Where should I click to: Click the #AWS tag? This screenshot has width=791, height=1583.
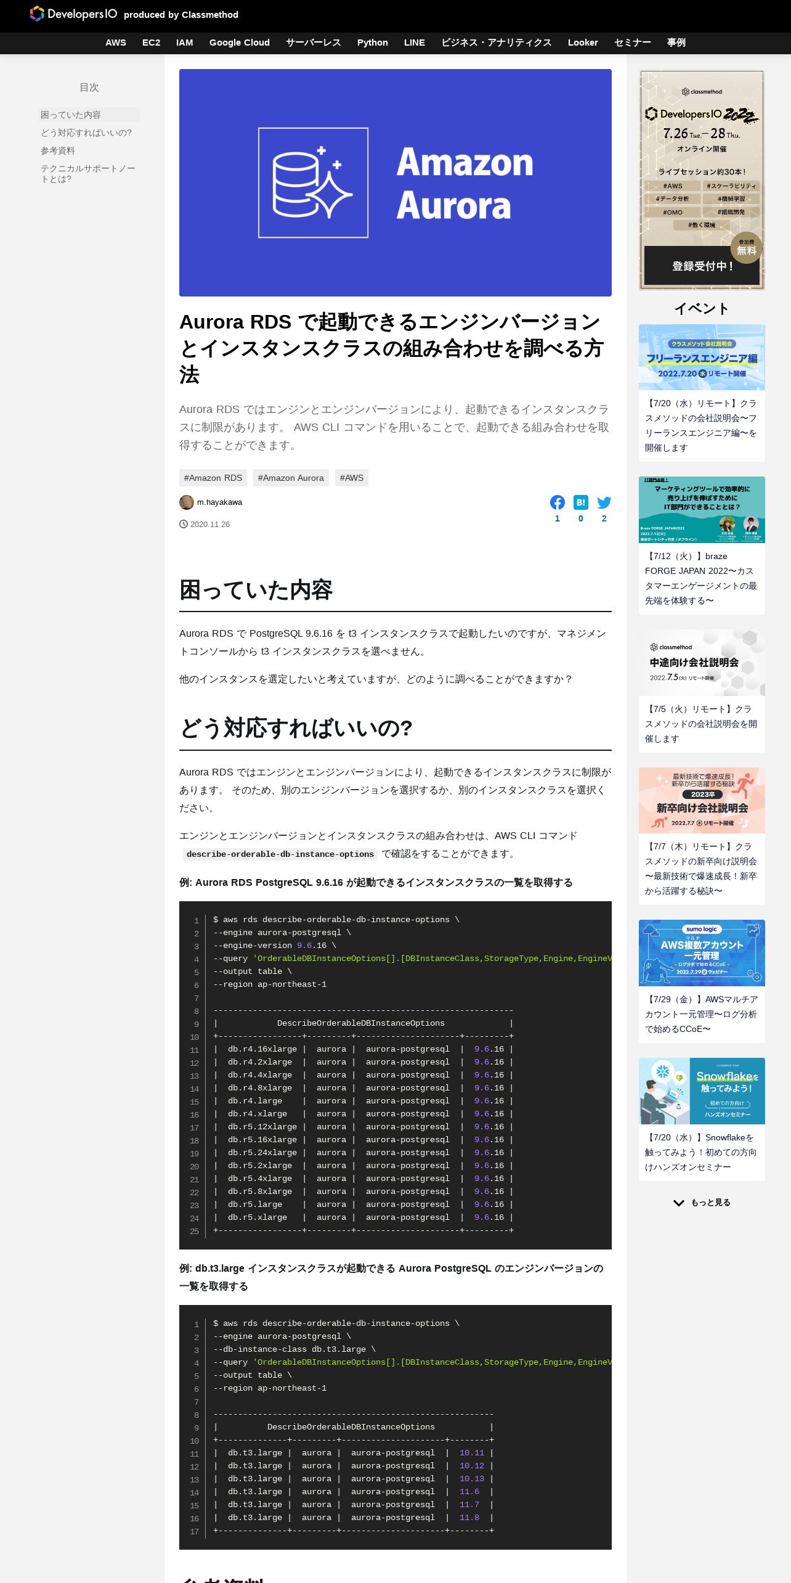click(352, 478)
